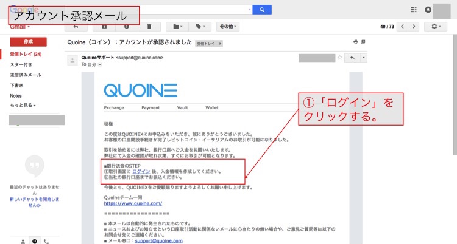Open 送信済みメール sent folder
The width and height of the screenshot is (457, 244).
[26, 75]
